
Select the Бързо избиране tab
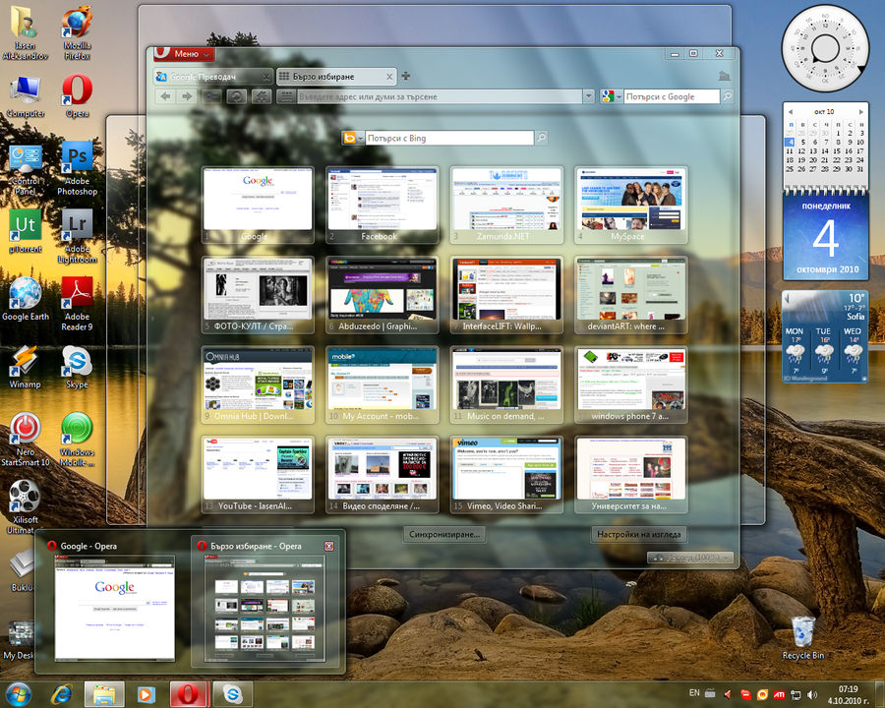point(336,77)
